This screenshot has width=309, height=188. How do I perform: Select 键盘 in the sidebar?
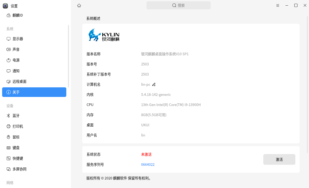[x=34, y=148]
